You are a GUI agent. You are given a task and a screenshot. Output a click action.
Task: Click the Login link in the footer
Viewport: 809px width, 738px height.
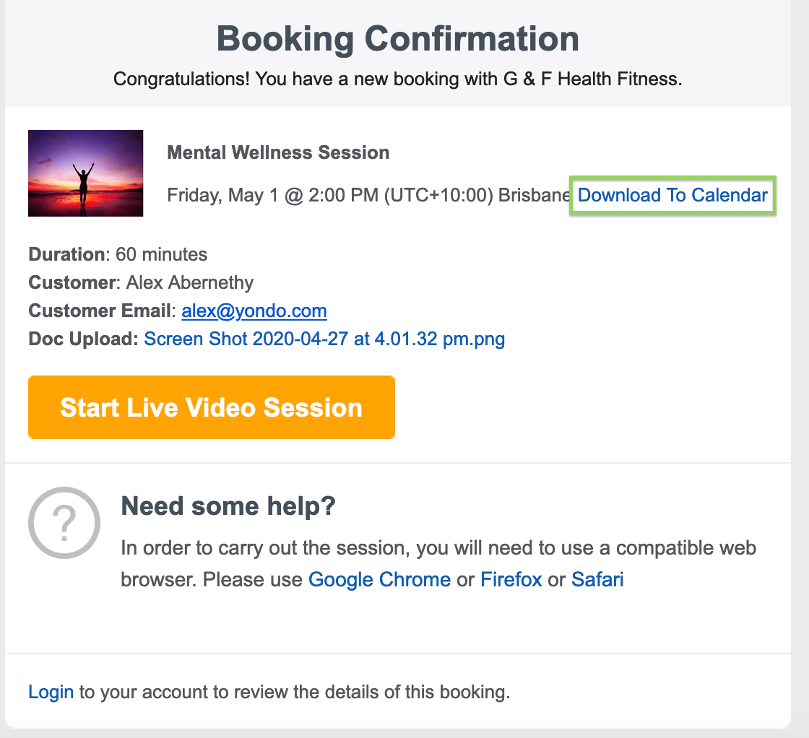pyautogui.click(x=51, y=692)
